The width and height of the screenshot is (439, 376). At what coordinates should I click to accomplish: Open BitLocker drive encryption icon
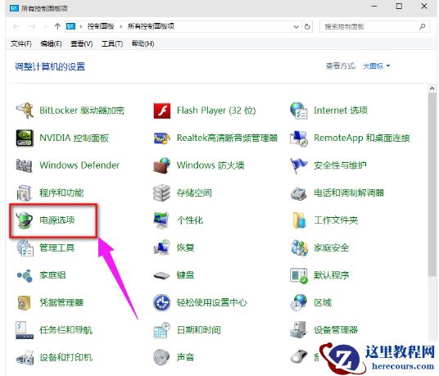tap(25, 111)
